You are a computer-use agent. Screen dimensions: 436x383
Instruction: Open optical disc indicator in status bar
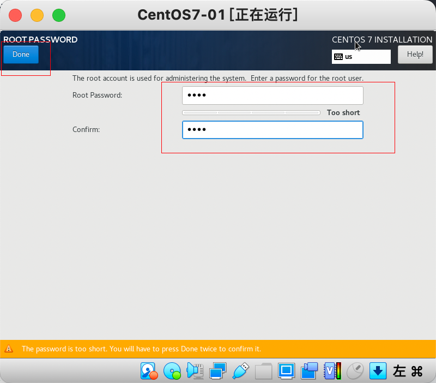click(172, 371)
